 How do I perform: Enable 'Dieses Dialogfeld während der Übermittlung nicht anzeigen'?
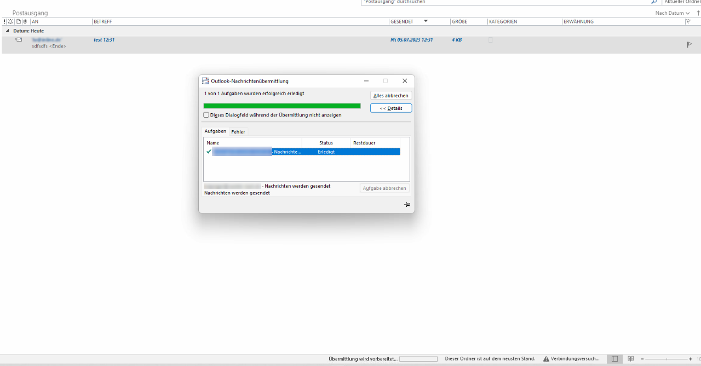tap(206, 115)
